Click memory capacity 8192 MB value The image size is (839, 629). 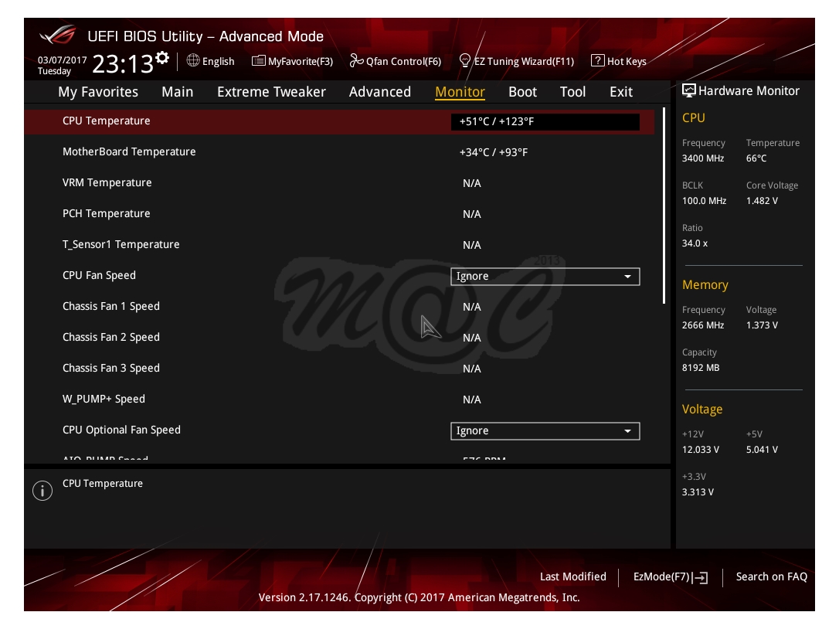(701, 368)
